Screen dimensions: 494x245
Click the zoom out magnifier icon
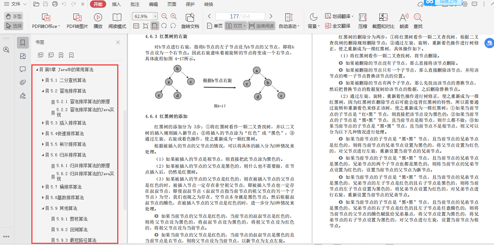[164, 16]
